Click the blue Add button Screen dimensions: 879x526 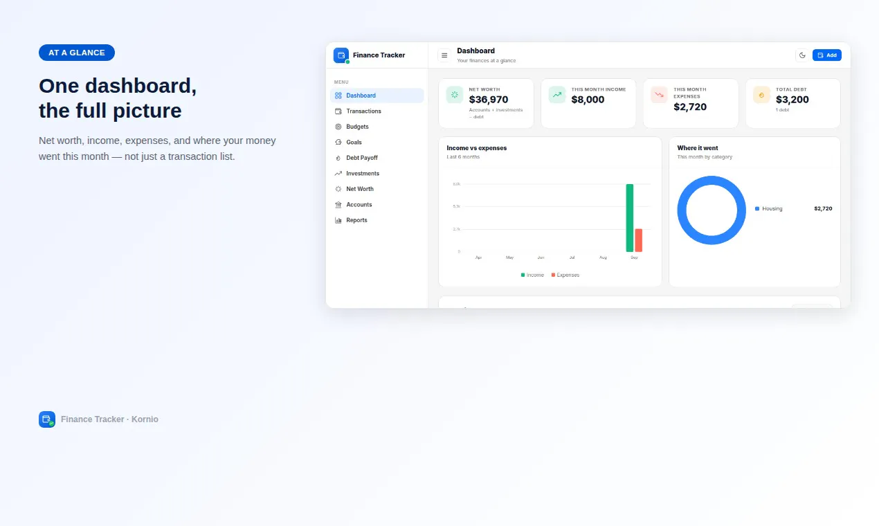[x=827, y=55]
